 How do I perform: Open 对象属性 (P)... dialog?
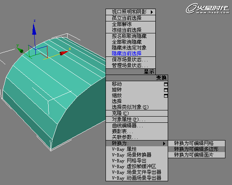[x=137, y=119]
